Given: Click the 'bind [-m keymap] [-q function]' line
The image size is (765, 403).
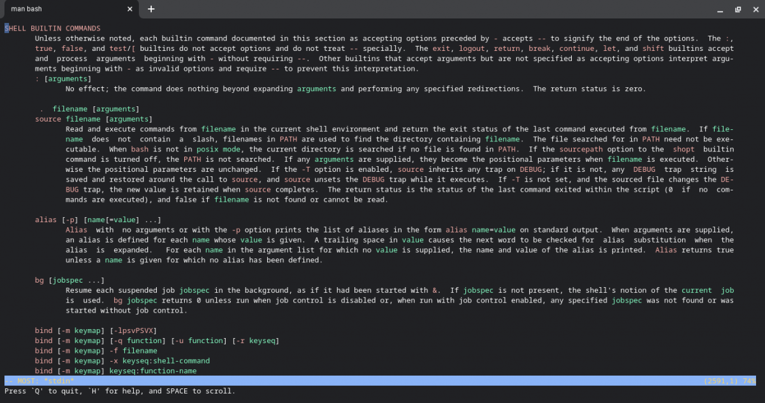Looking at the screenshot, I should click(157, 341).
